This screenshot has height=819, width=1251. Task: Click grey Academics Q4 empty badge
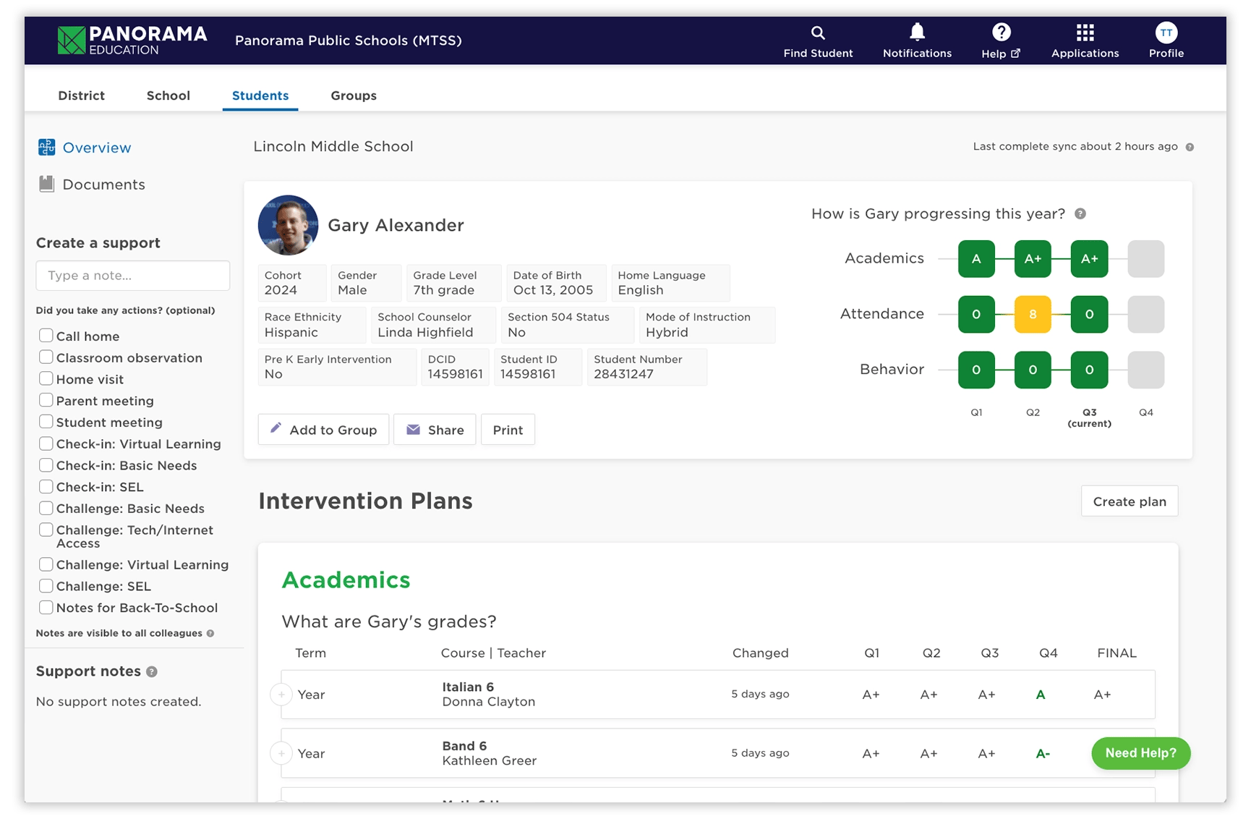coord(1146,259)
